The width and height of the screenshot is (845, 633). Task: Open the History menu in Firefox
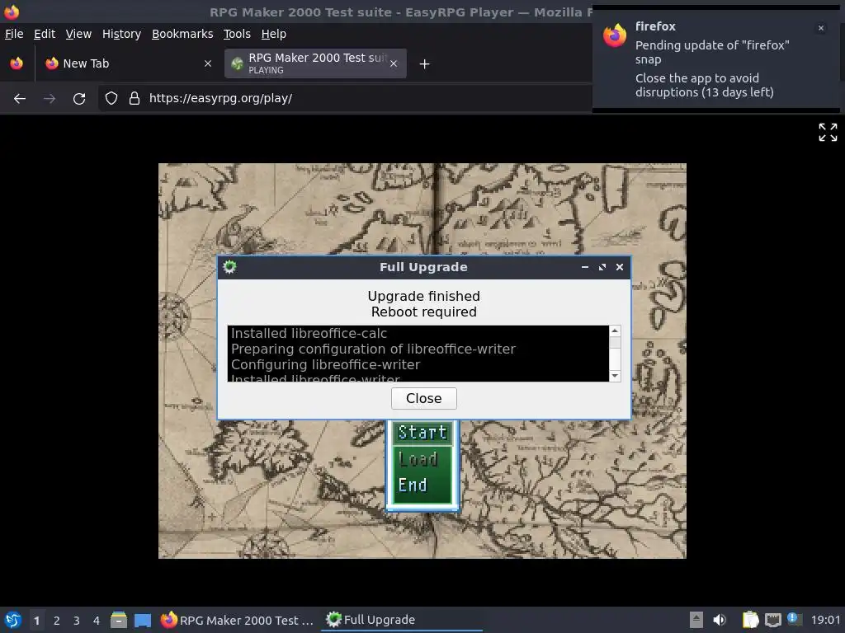click(122, 34)
